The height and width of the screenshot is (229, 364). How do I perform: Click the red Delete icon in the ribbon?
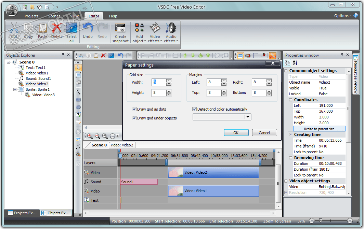point(57,28)
